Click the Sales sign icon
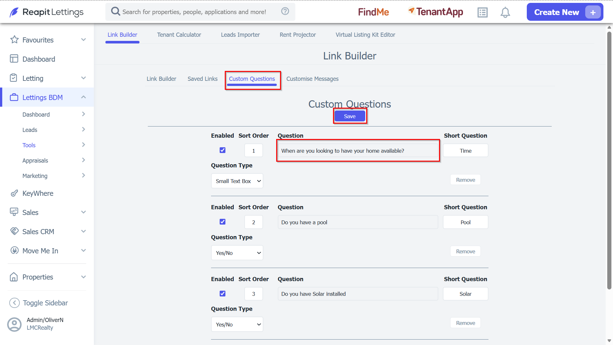Screen dimensions: 613x345 tap(14, 212)
